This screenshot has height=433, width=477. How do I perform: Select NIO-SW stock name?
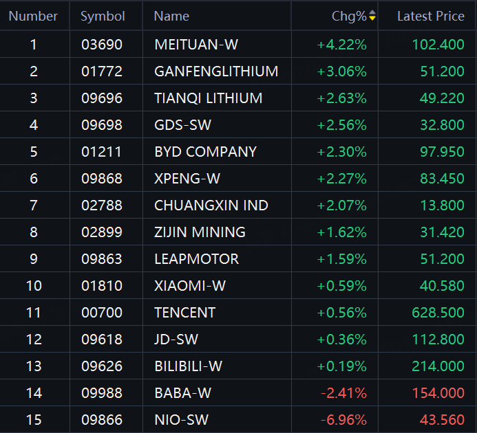(x=182, y=420)
